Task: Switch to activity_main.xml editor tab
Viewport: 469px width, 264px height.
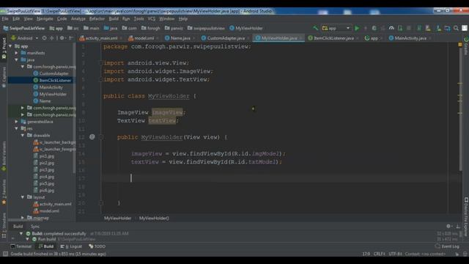Action: pyautogui.click(x=101, y=38)
